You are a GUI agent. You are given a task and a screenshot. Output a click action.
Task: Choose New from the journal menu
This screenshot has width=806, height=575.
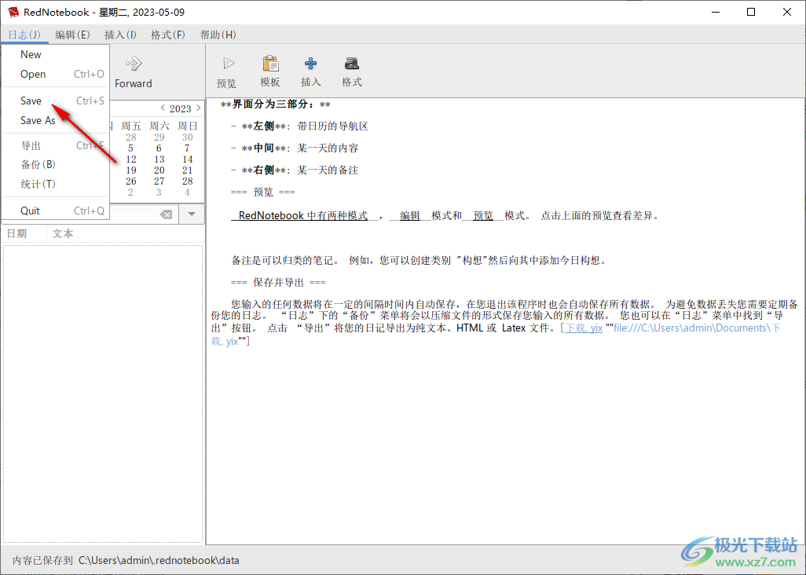point(56,54)
